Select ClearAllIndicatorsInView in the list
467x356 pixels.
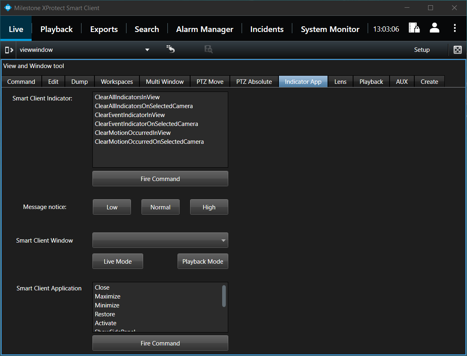click(160, 97)
